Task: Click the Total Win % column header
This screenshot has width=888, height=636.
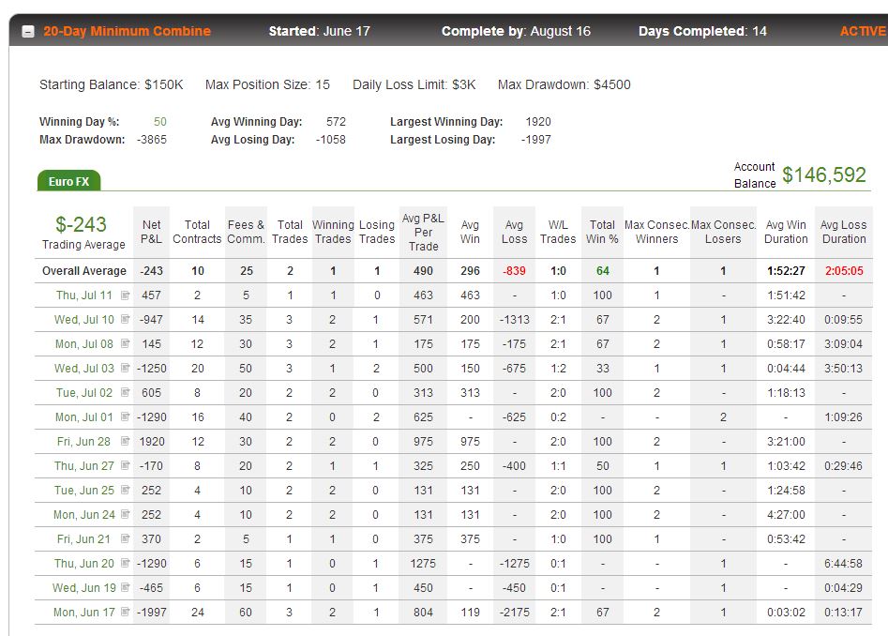Action: (x=602, y=232)
